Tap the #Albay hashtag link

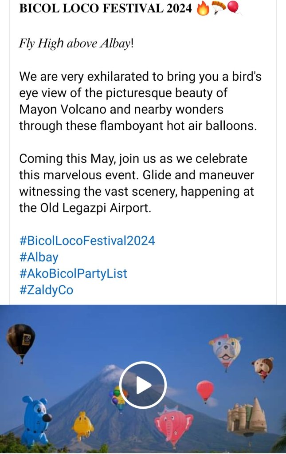[39, 257]
